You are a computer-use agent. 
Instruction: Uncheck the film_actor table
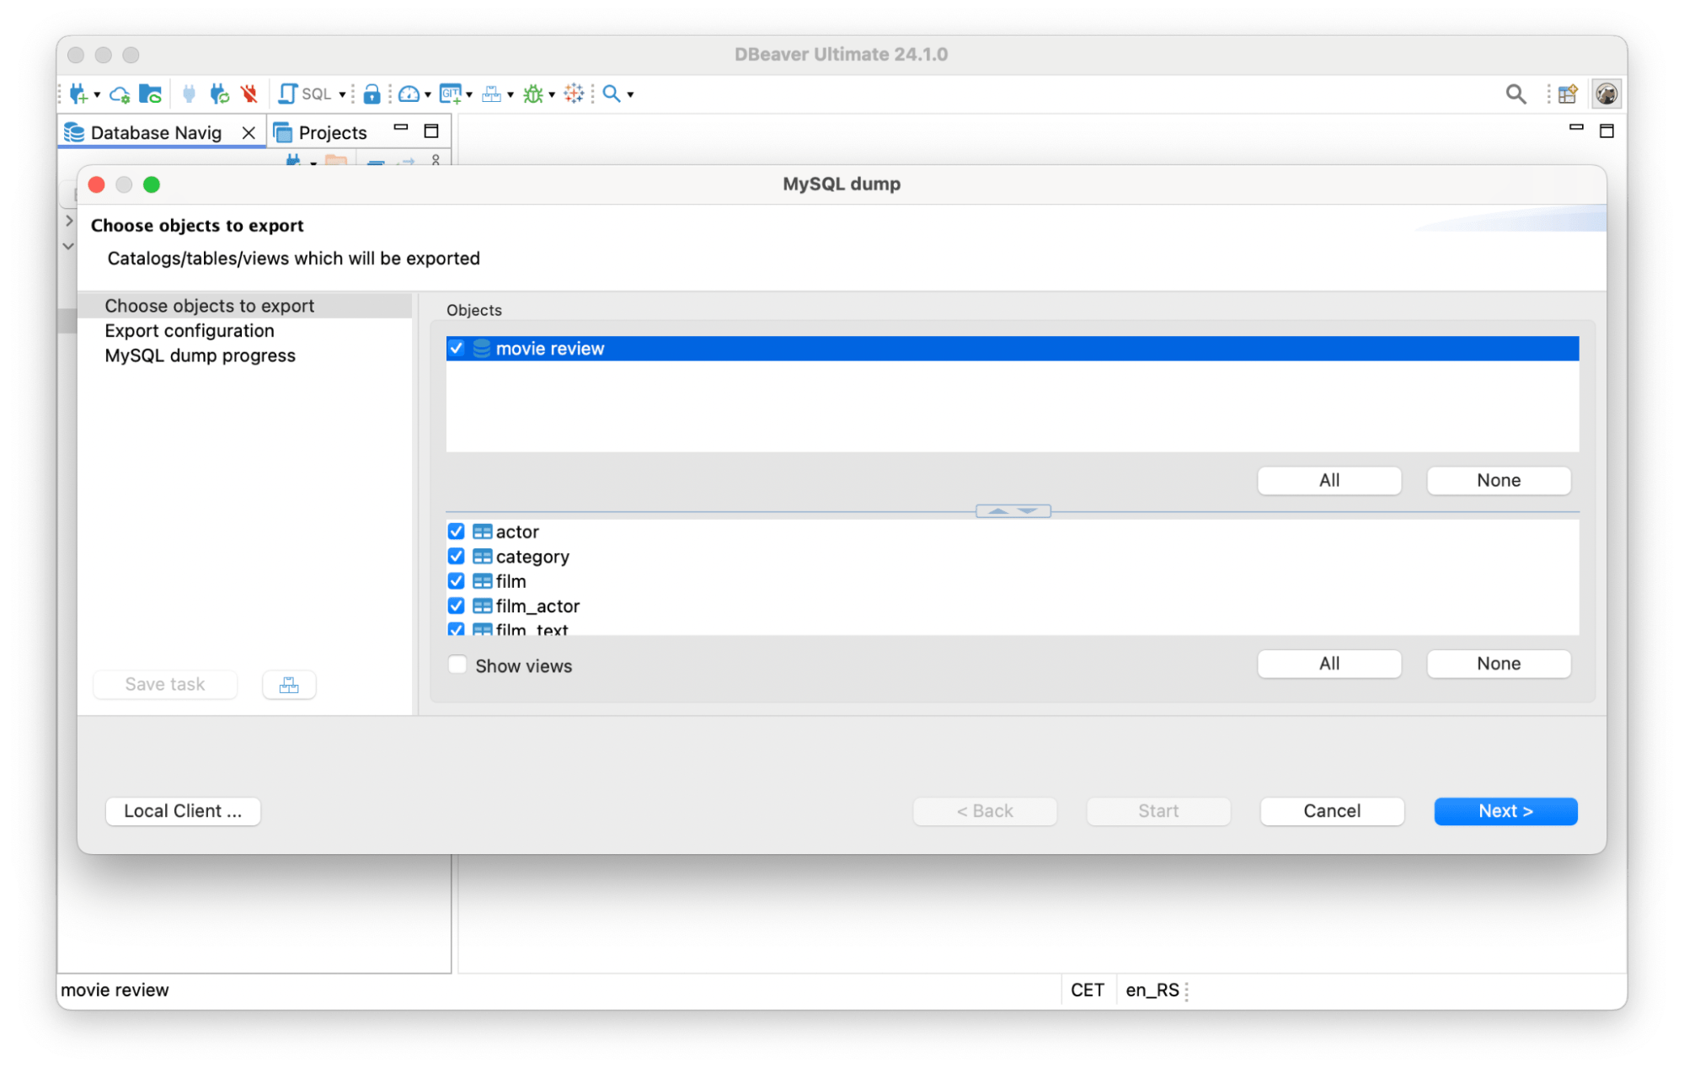457,606
